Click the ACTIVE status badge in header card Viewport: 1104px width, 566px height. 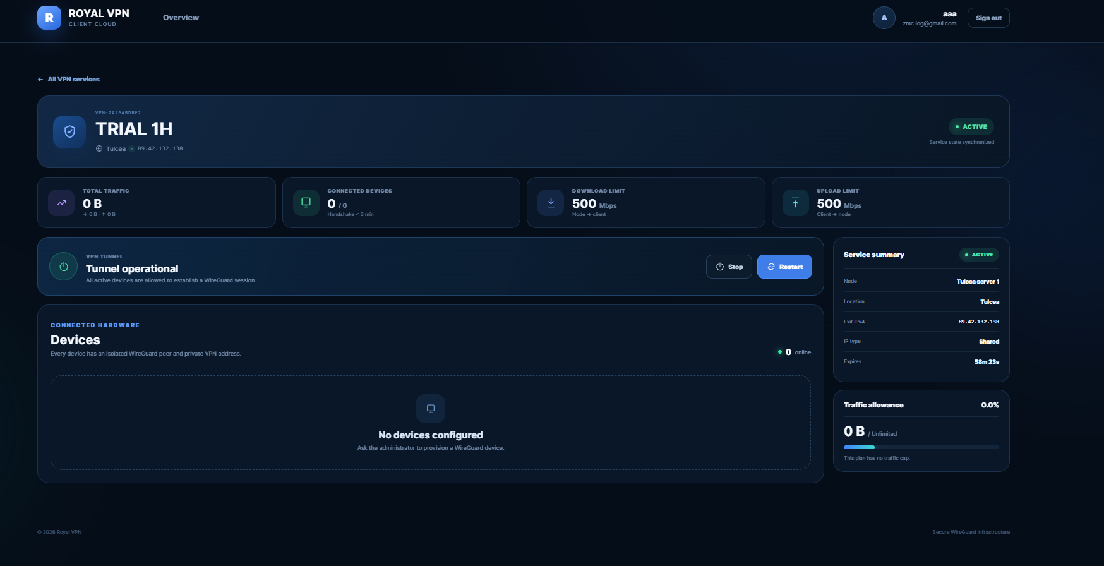click(971, 126)
